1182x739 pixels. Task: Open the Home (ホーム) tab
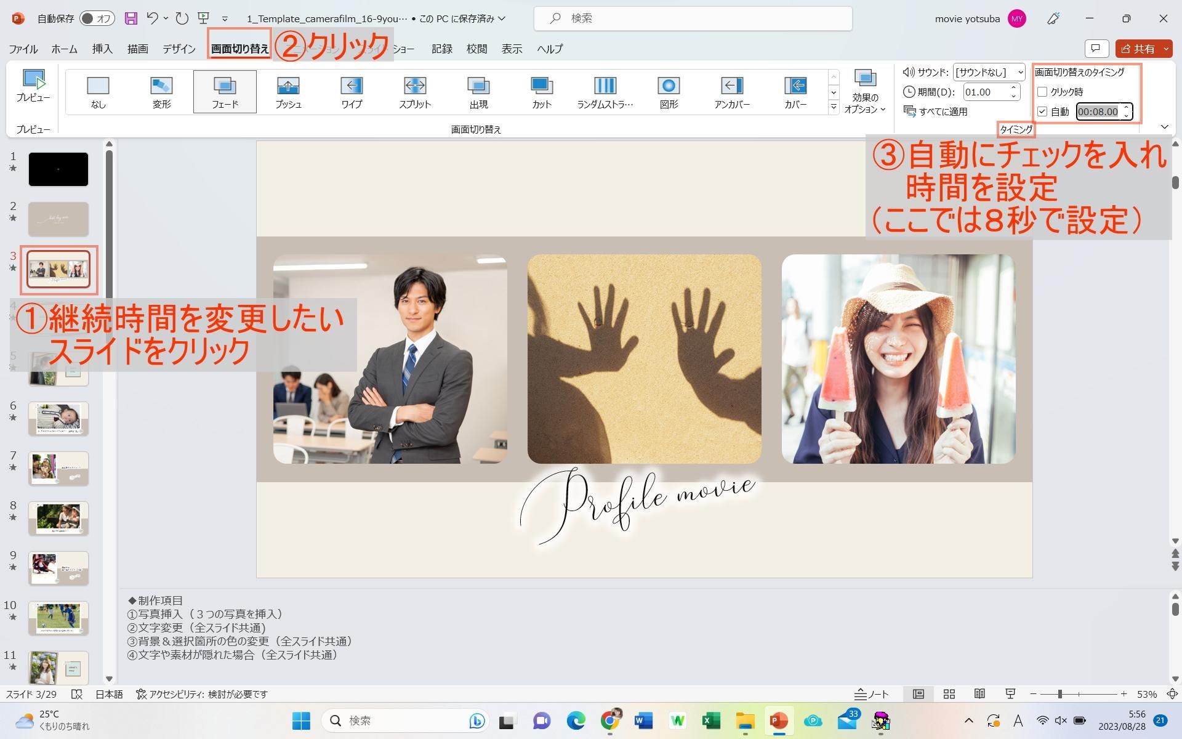(64, 49)
